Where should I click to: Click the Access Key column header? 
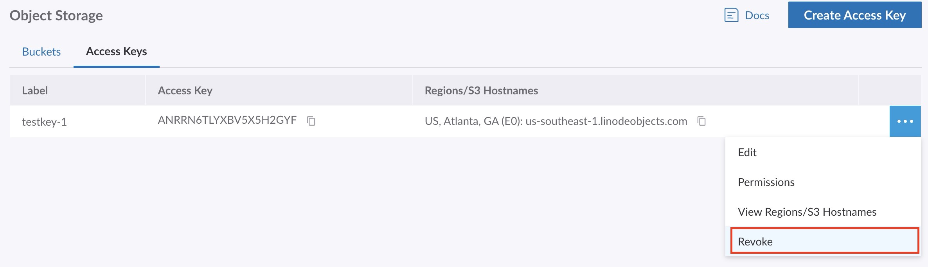coord(185,90)
